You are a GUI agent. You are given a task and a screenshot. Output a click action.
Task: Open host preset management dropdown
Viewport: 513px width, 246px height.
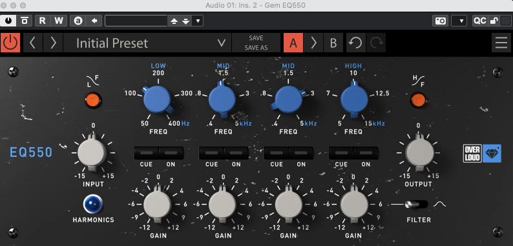(198, 21)
